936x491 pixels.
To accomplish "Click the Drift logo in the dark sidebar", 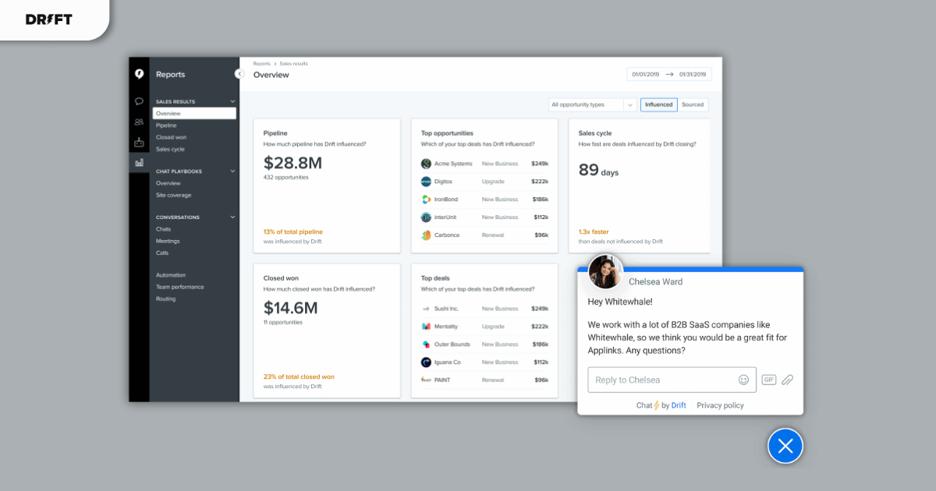I will (139, 74).
